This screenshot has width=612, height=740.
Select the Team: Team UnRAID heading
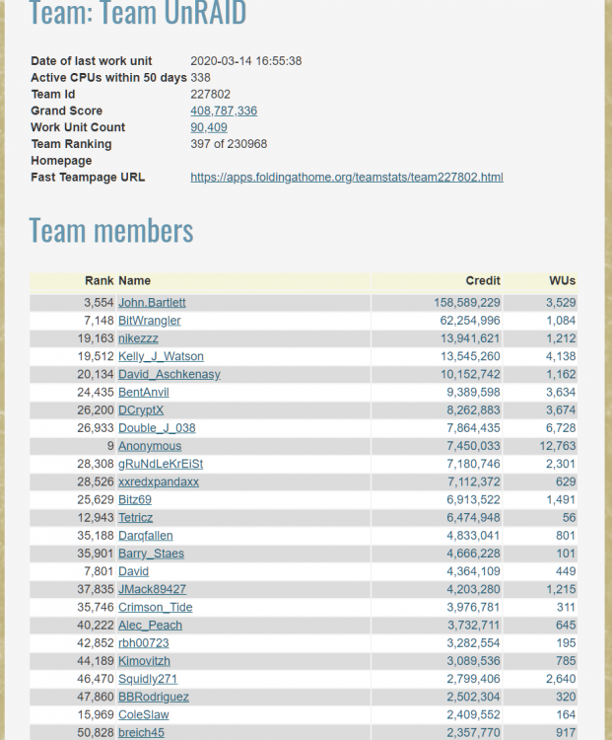138,12
